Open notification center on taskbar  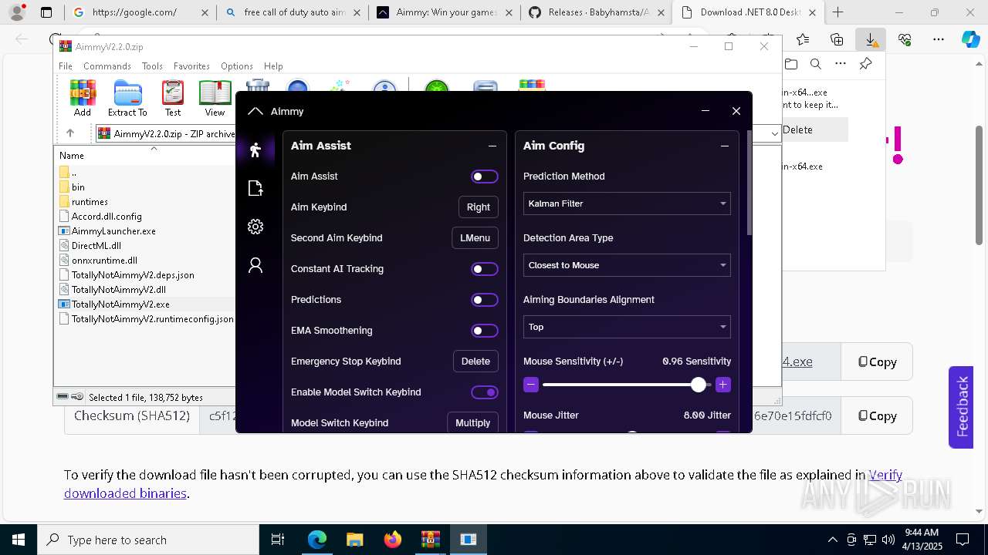pyautogui.click(x=963, y=540)
